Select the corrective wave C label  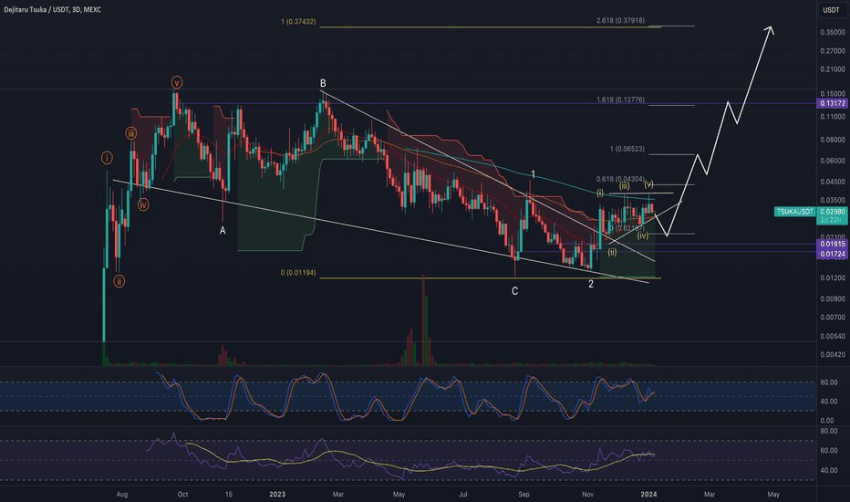click(x=515, y=291)
